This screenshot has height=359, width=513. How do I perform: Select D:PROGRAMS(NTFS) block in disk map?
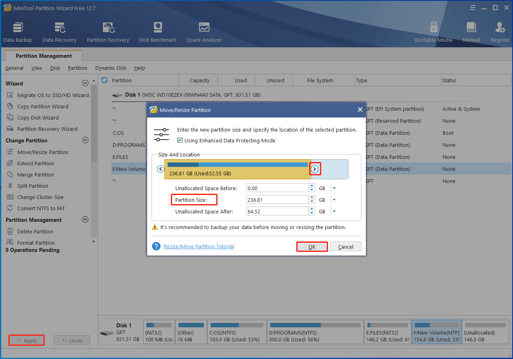pos(315,333)
